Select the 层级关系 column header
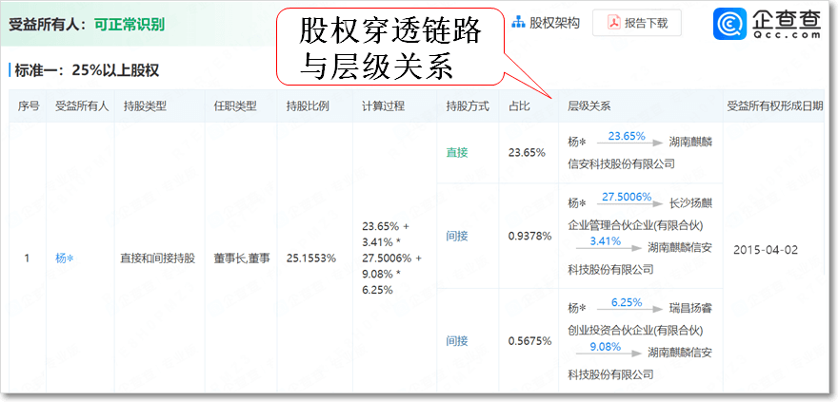 point(589,106)
